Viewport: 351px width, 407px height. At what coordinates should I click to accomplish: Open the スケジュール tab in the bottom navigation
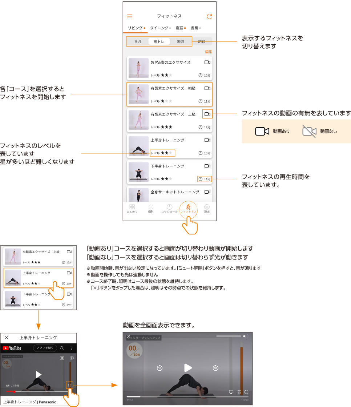click(x=169, y=209)
